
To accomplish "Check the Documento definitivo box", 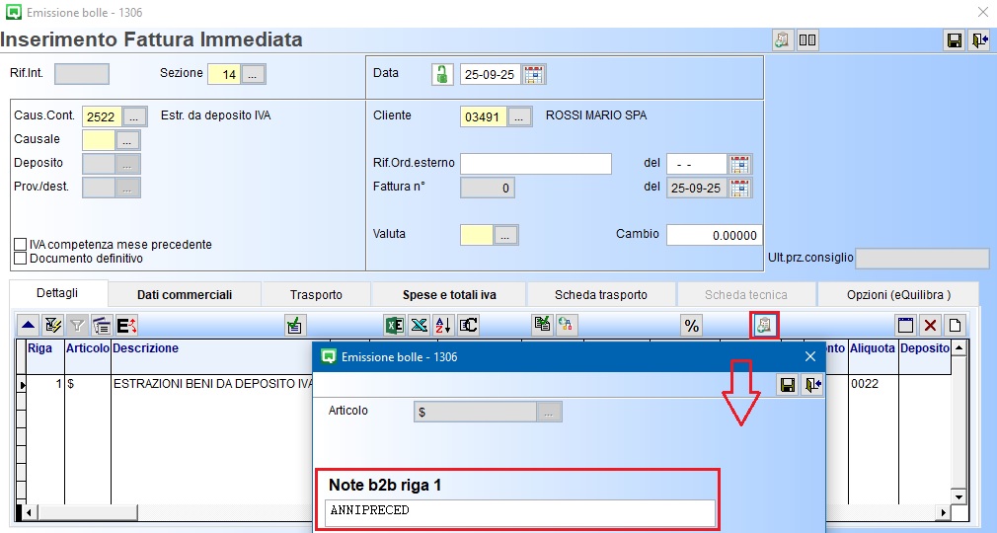I will pos(21,259).
